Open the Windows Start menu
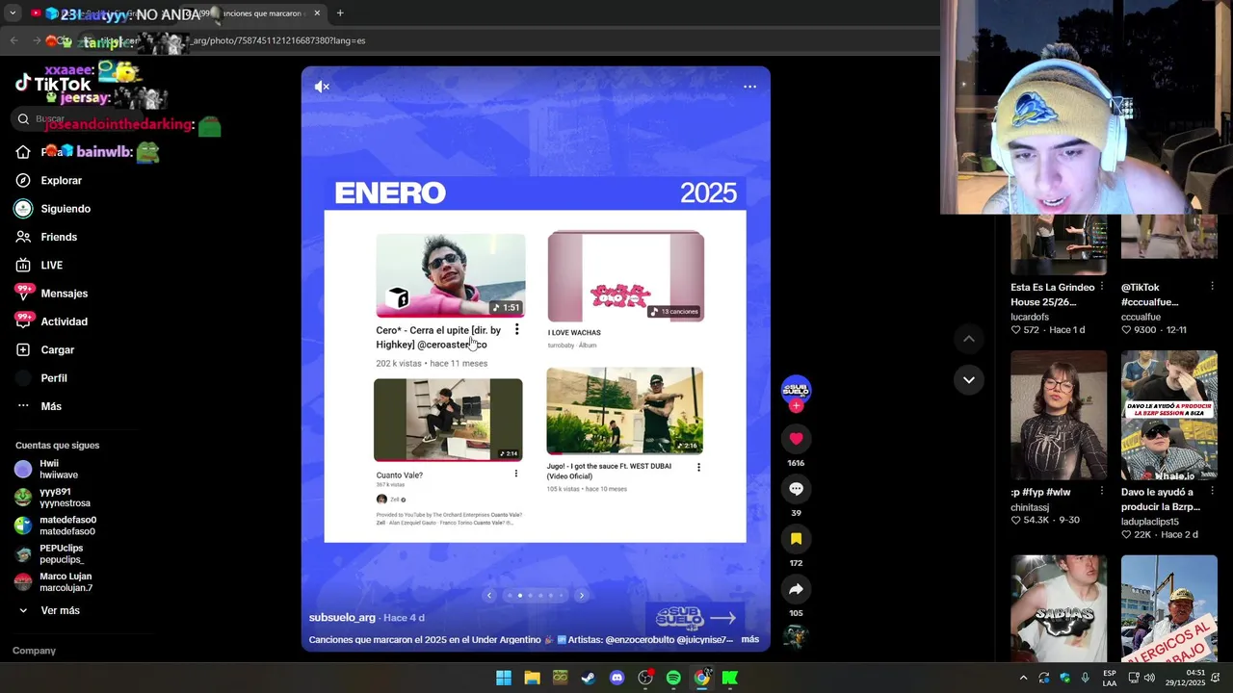Viewport: 1233px width, 693px height. click(504, 678)
